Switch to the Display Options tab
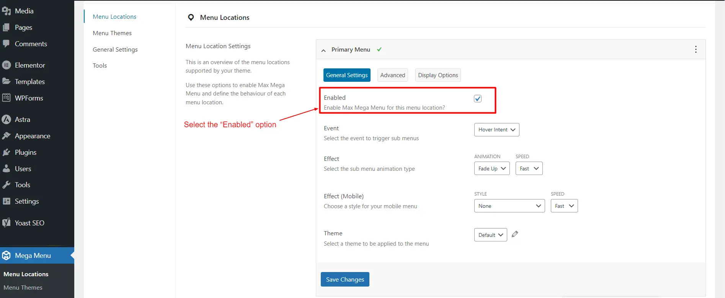This screenshot has height=298, width=725. (x=438, y=75)
